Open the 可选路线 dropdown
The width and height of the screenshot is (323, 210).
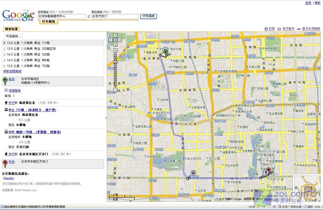[14, 36]
